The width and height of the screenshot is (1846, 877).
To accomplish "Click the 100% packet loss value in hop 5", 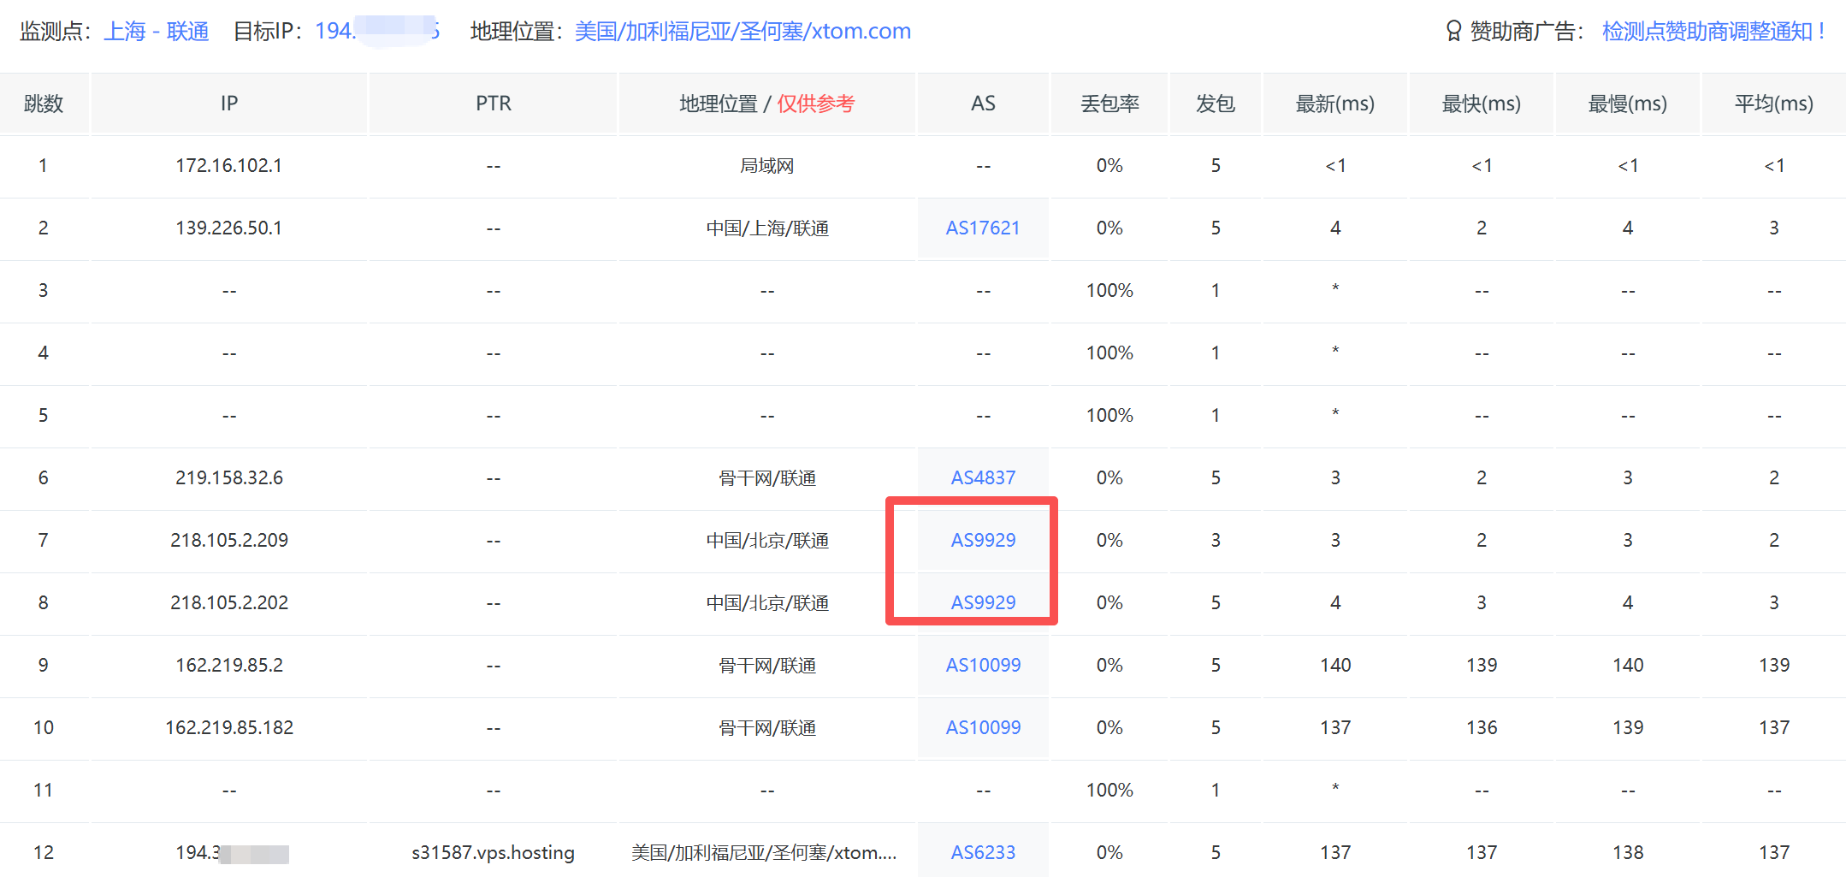I will tap(1109, 416).
